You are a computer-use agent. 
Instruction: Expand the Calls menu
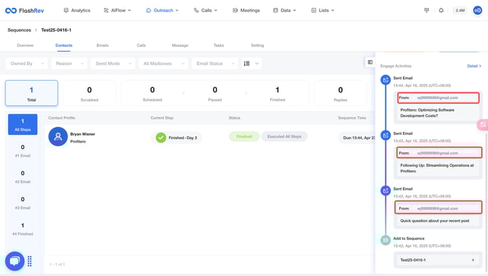206,10
